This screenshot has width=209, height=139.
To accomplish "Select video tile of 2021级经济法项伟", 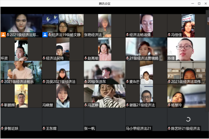I will (x=187, y=73).
